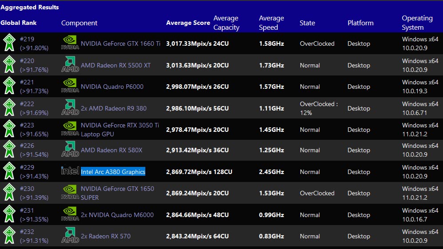Click the NVIDIA logo beside GTX 1650 SUPER

pyautogui.click(x=70, y=192)
